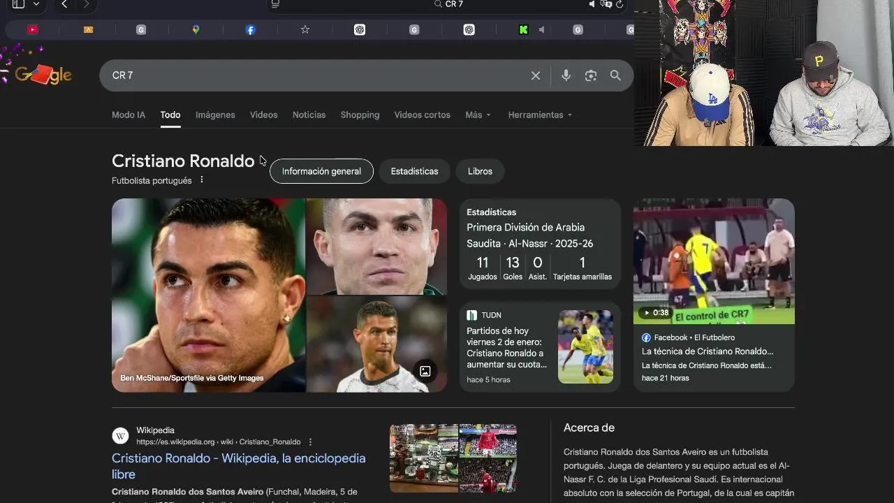This screenshot has width=894, height=503.
Task: Open the Wikipedia result three-dot menu
Action: pyautogui.click(x=310, y=442)
